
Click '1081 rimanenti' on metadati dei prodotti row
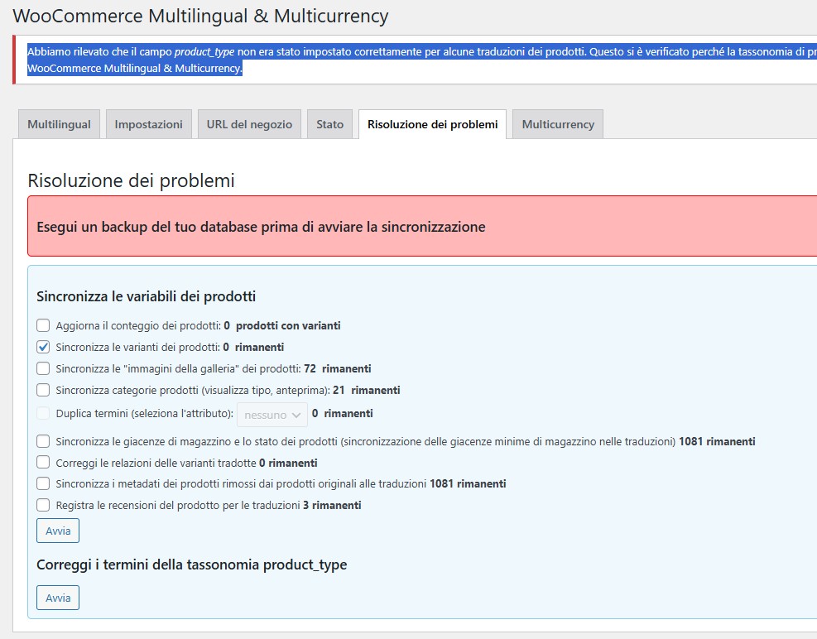pyautogui.click(x=468, y=483)
